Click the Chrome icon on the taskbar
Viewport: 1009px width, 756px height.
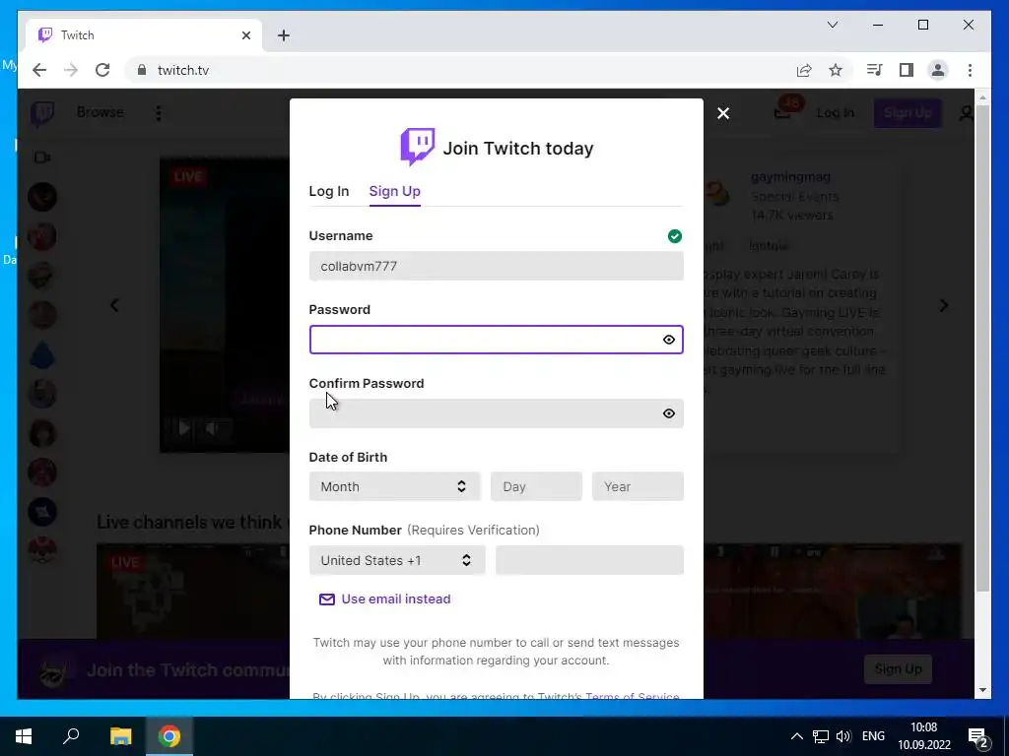pyautogui.click(x=169, y=736)
